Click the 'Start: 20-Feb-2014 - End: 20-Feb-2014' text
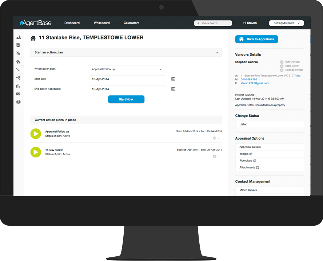The height and width of the screenshot is (261, 323). point(199,131)
